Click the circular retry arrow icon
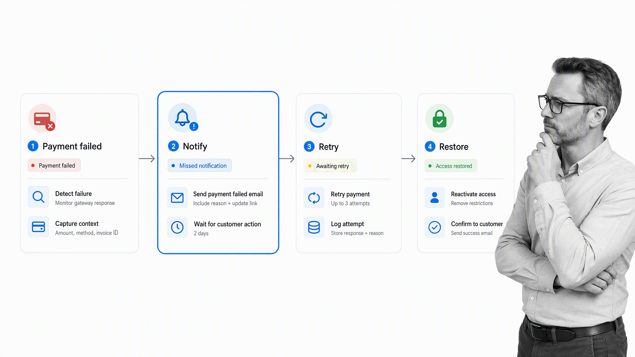The height and width of the screenshot is (357, 635). [x=318, y=118]
